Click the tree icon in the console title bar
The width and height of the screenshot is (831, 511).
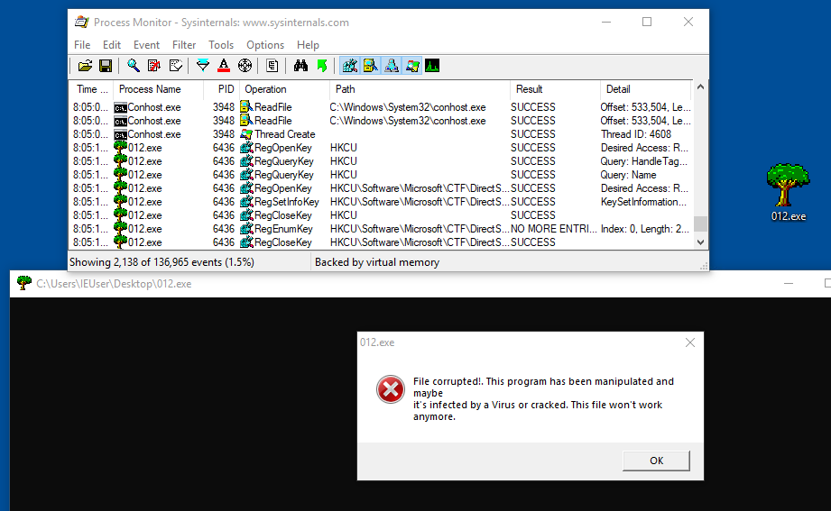click(x=23, y=283)
